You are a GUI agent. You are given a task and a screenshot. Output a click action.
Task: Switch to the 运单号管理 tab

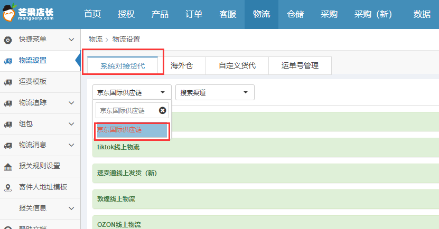tap(300, 66)
